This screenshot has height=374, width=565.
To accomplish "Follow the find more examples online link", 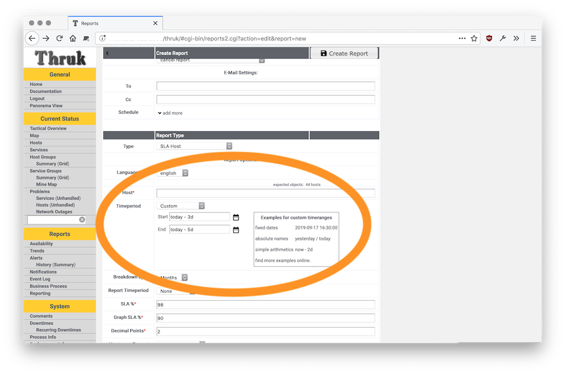I will [x=283, y=260].
